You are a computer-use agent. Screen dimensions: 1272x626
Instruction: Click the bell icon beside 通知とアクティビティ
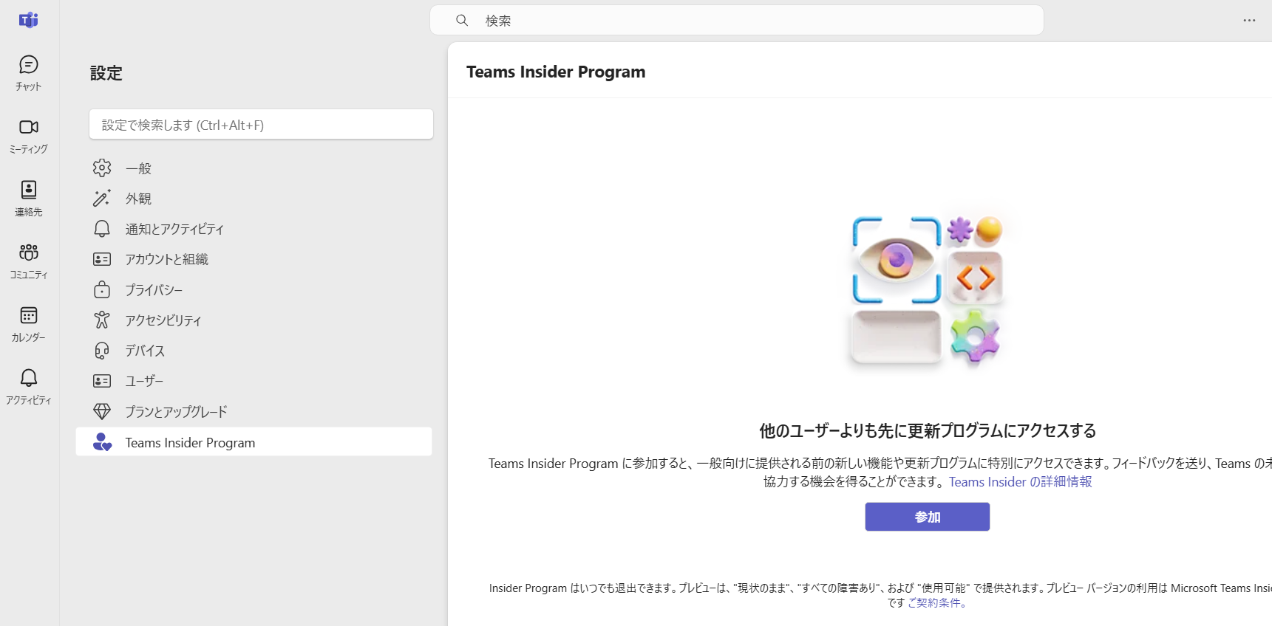[102, 229]
